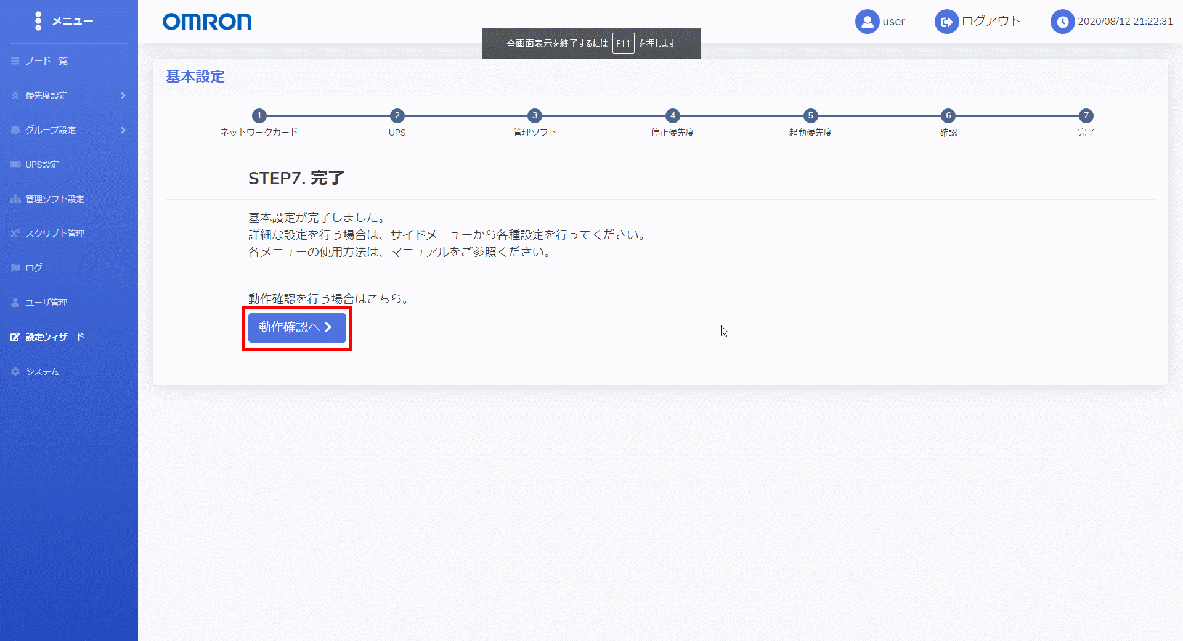Go to スクリプト管理 menu item

54,234
